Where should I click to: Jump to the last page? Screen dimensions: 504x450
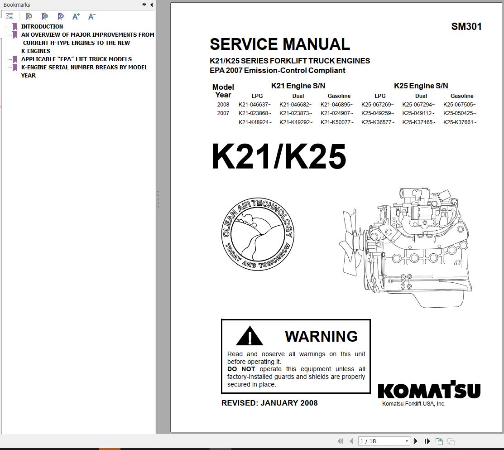[427, 440]
